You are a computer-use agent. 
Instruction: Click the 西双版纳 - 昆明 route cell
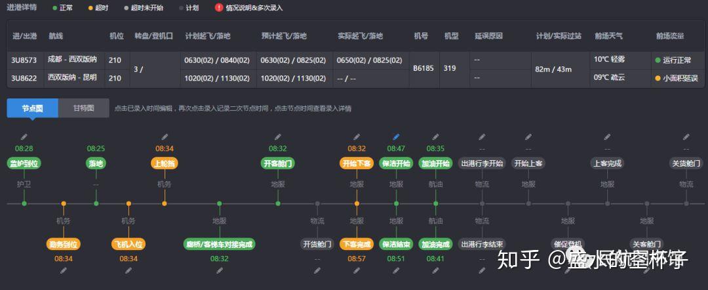click(72, 77)
